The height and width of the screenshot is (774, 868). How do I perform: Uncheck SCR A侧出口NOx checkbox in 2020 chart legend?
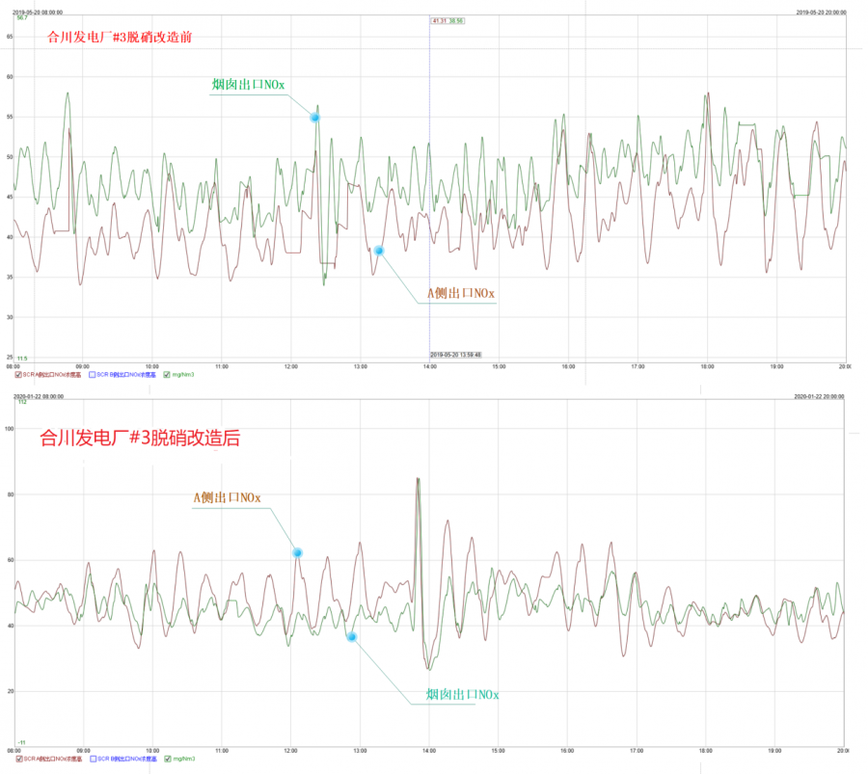[19, 760]
